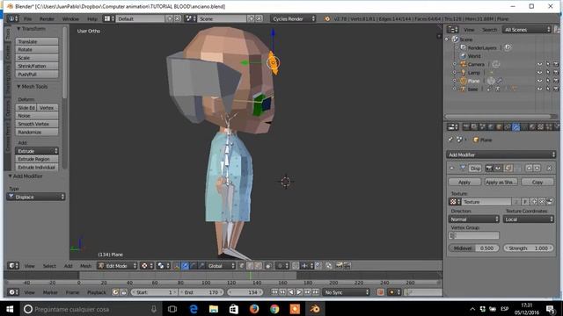Play the animation forward
The height and width of the screenshot is (316, 563).
coord(299,292)
